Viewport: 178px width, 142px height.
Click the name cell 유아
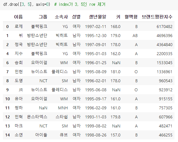click(x=19, y=99)
